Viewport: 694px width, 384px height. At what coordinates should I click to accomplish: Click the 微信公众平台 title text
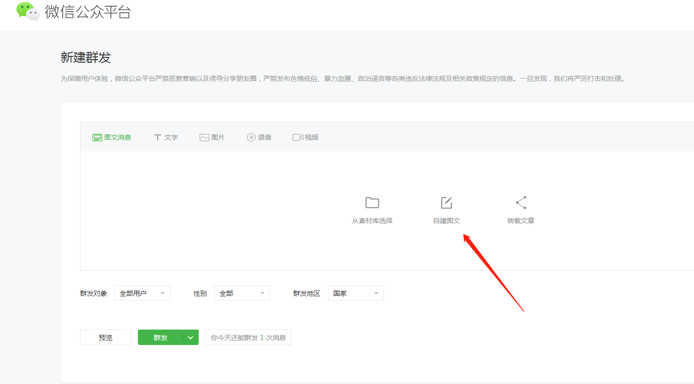tap(88, 12)
